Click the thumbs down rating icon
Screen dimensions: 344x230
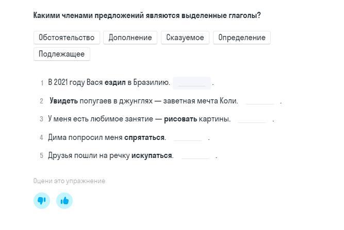pos(42,201)
